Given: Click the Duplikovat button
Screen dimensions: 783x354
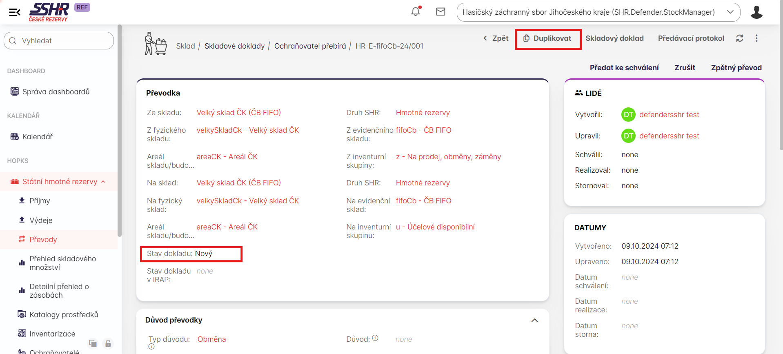Looking at the screenshot, I should [x=548, y=38].
